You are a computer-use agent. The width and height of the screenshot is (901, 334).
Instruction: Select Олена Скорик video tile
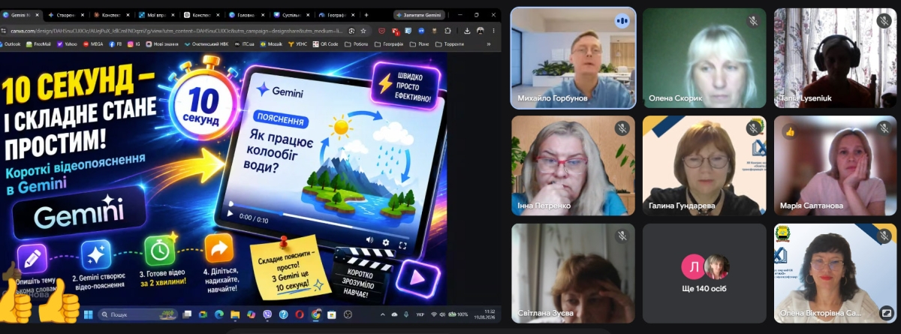704,59
